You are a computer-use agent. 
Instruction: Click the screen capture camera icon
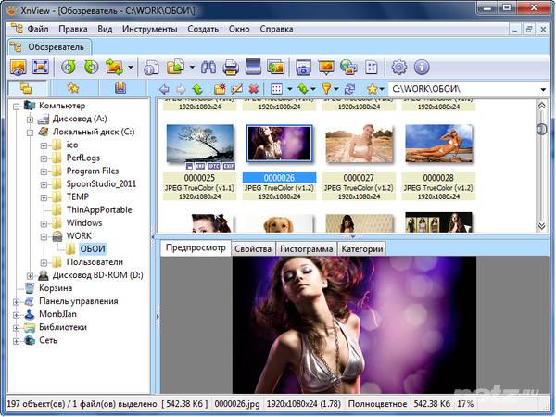302,67
